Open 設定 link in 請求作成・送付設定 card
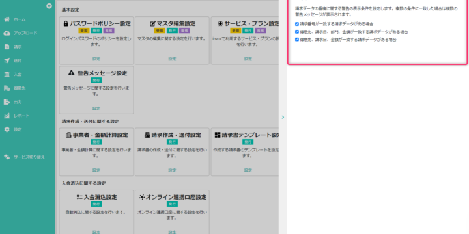 tap(172, 170)
